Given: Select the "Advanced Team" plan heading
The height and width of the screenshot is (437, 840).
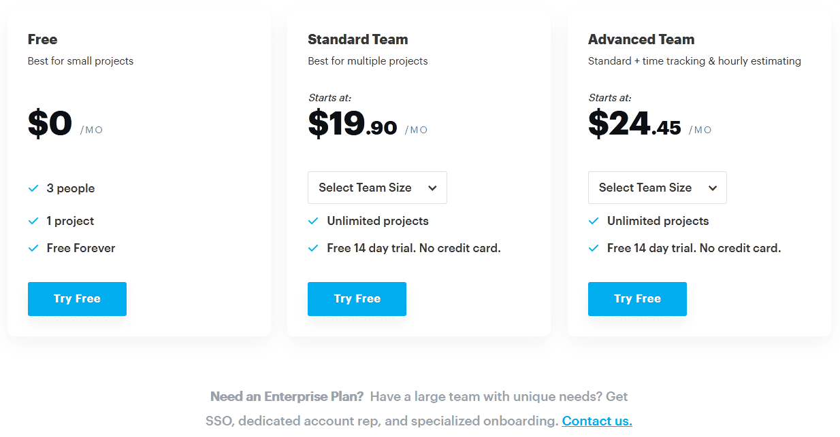Looking at the screenshot, I should pos(641,39).
